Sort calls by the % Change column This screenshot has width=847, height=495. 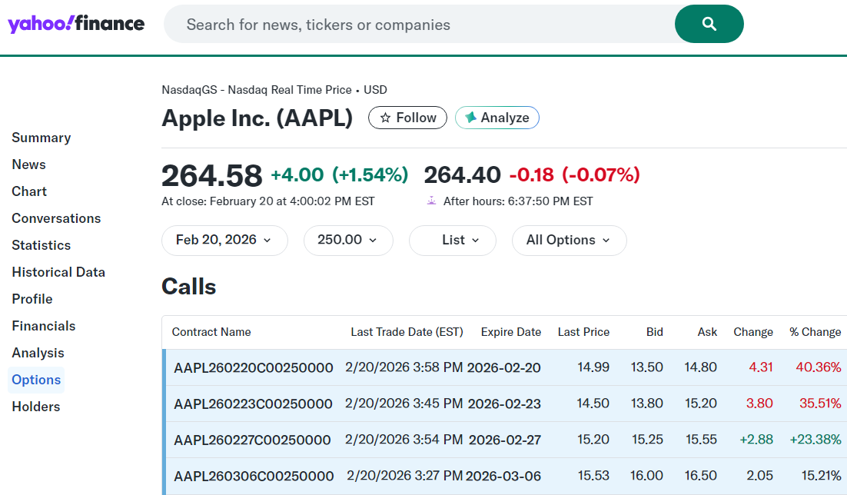815,331
